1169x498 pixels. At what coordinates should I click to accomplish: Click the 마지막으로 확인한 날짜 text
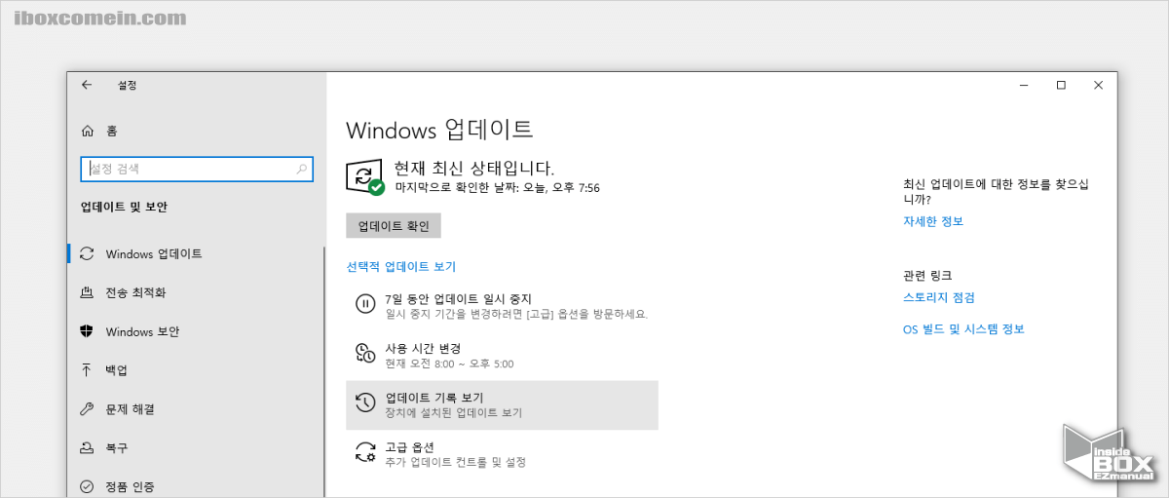497,187
